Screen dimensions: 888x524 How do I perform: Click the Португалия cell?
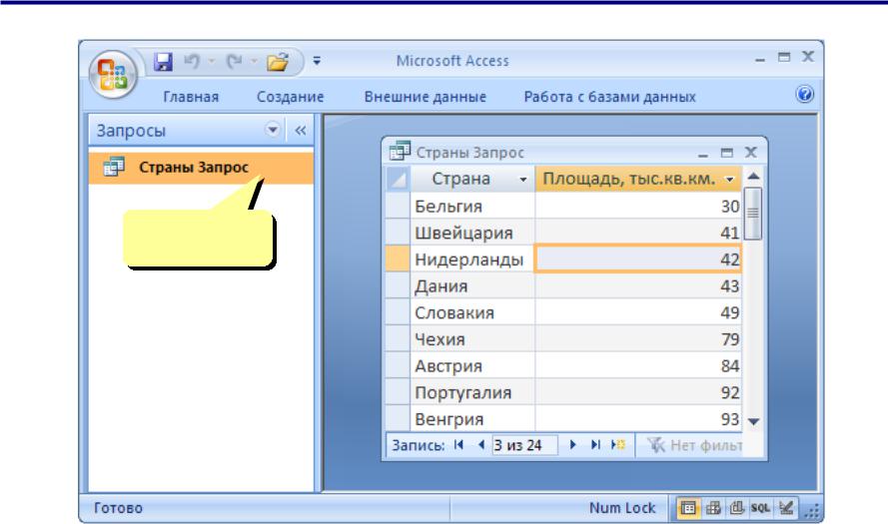coord(472,392)
